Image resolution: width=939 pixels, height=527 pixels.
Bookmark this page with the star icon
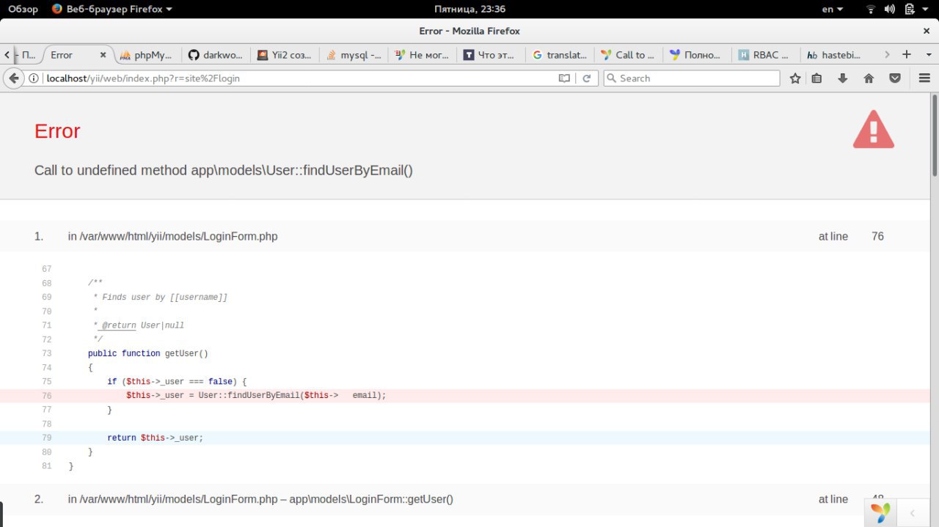coord(795,78)
